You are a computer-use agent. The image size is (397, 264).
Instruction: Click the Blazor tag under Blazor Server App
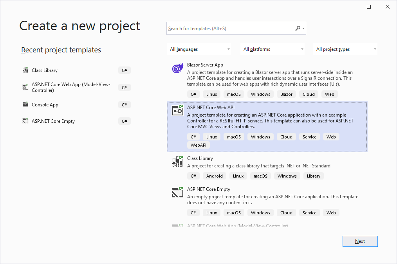pos(286,94)
